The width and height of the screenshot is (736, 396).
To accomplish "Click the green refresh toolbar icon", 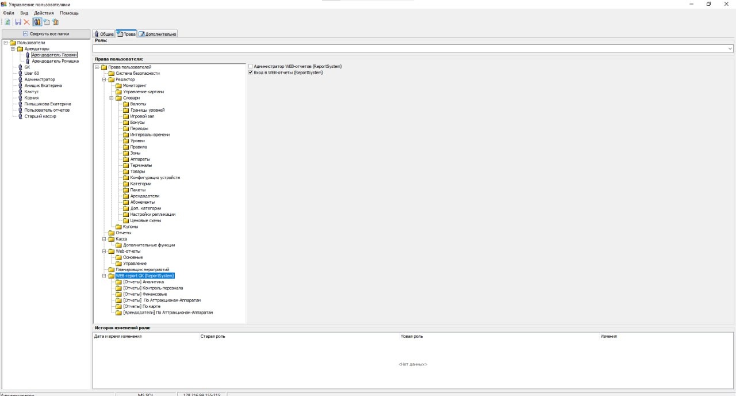I will point(7,22).
